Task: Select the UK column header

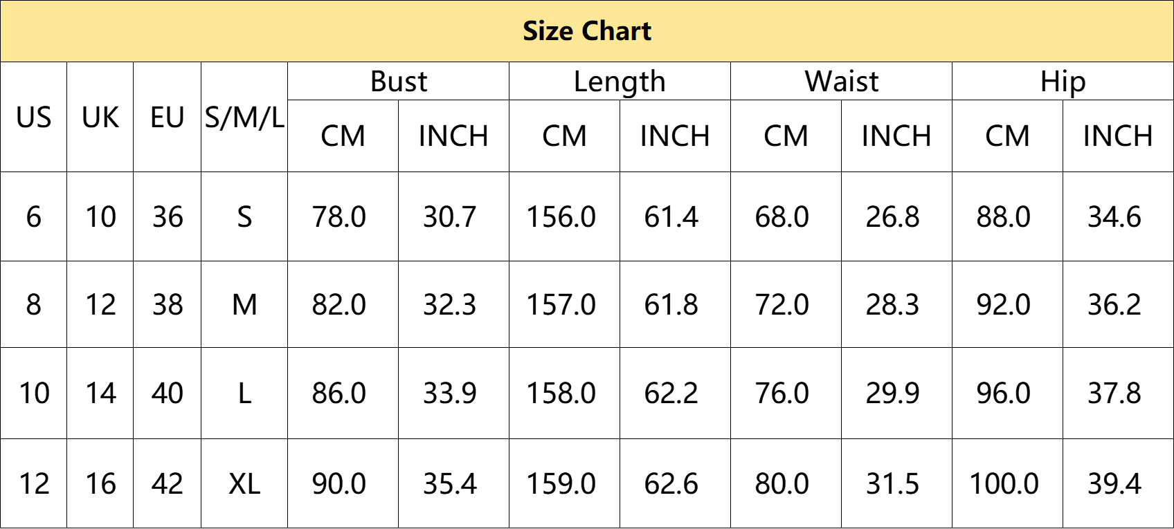Action: 100,117
